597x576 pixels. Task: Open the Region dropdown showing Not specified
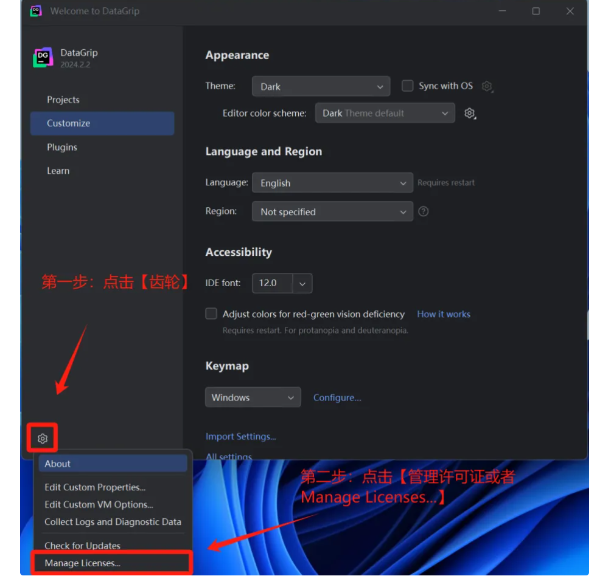(332, 211)
